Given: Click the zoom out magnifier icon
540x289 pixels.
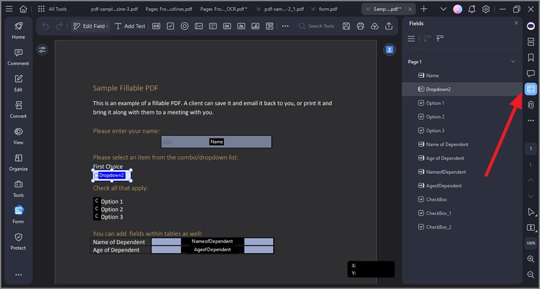Looking at the screenshot, I should 531,274.
